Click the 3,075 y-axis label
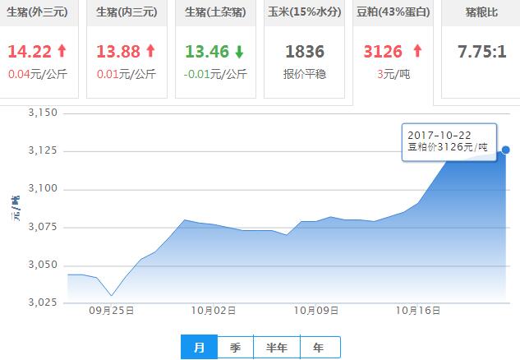This screenshot has width=520, height=360. click(x=43, y=227)
